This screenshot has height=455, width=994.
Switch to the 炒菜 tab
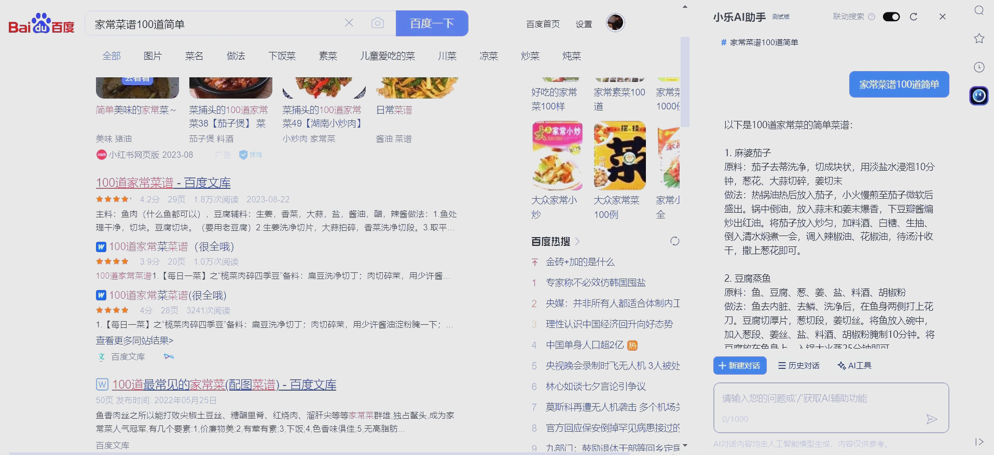[530, 56]
